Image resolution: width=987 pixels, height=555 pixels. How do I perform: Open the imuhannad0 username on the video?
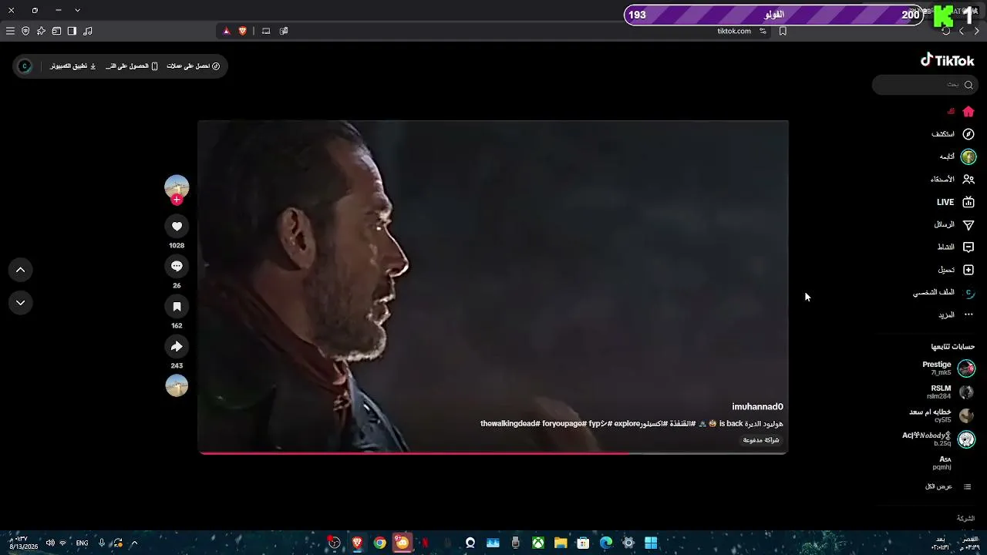tap(757, 407)
